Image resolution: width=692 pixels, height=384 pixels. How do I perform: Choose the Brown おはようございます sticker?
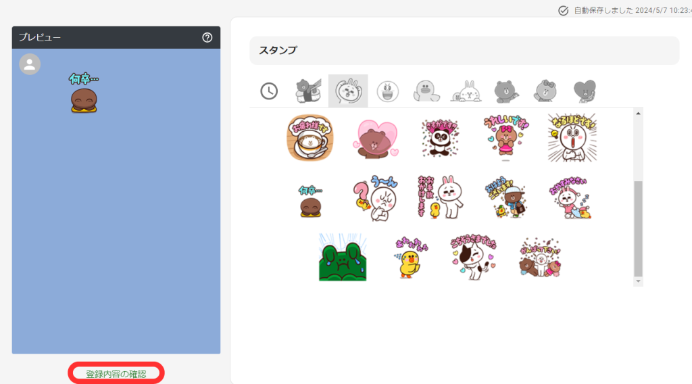[505, 198]
